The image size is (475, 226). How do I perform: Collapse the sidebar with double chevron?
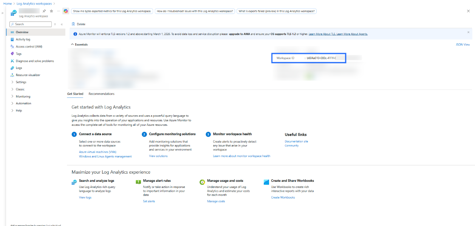click(62, 24)
